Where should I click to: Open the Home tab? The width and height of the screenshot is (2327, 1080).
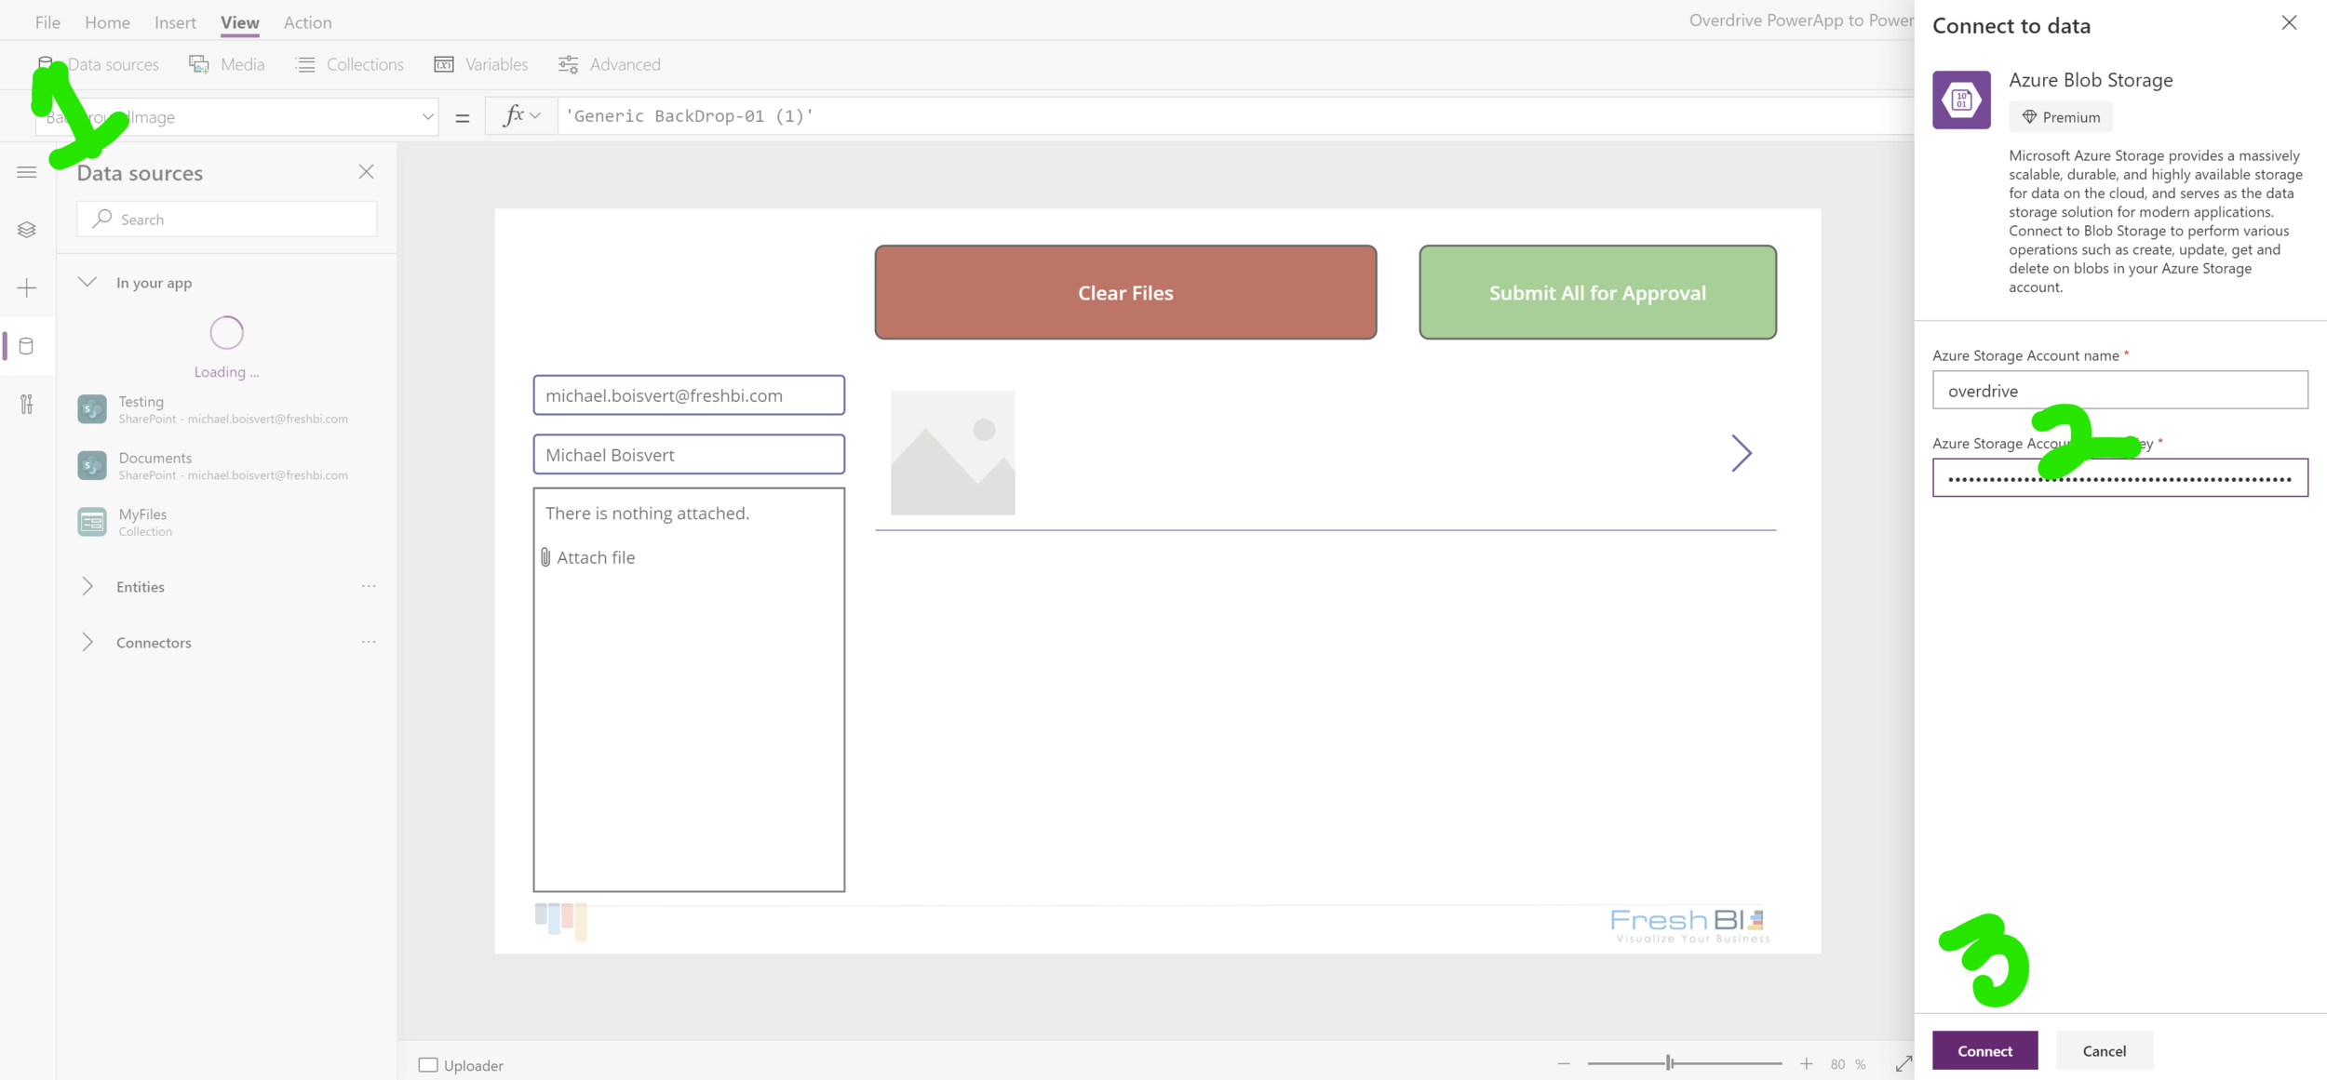107,22
